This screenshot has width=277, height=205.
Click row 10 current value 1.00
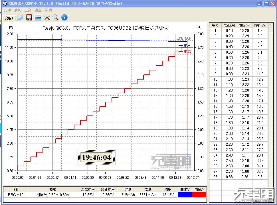(229, 79)
